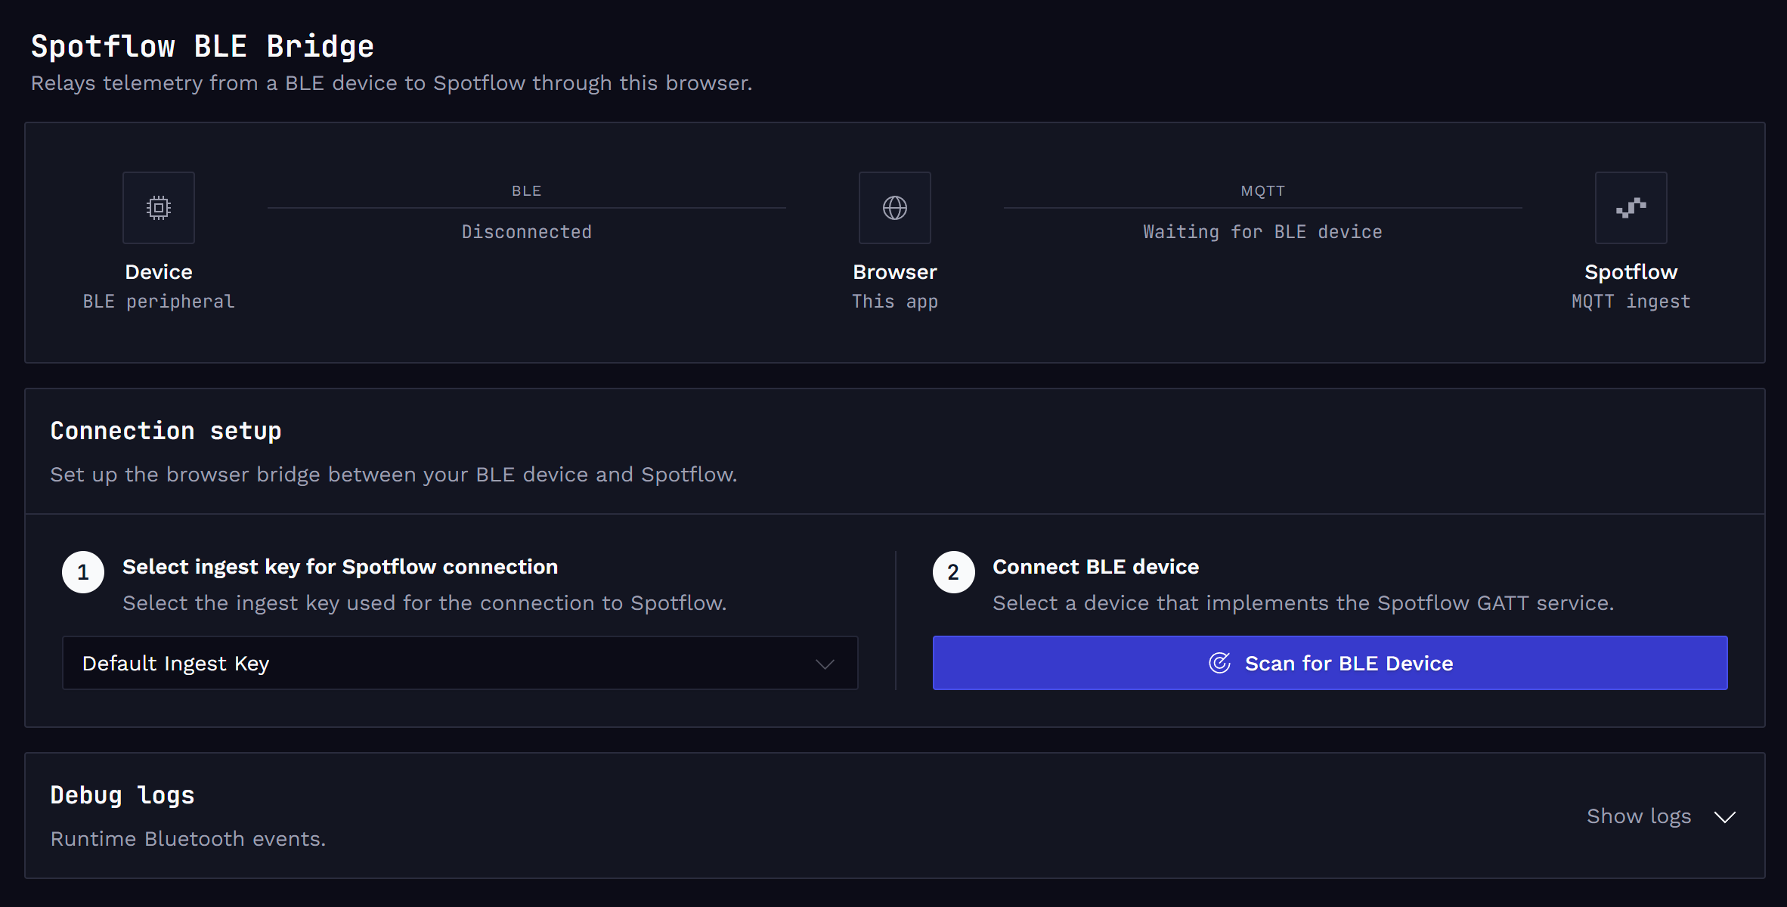The height and width of the screenshot is (907, 1787).
Task: Click the Browser globe icon
Action: click(x=895, y=208)
